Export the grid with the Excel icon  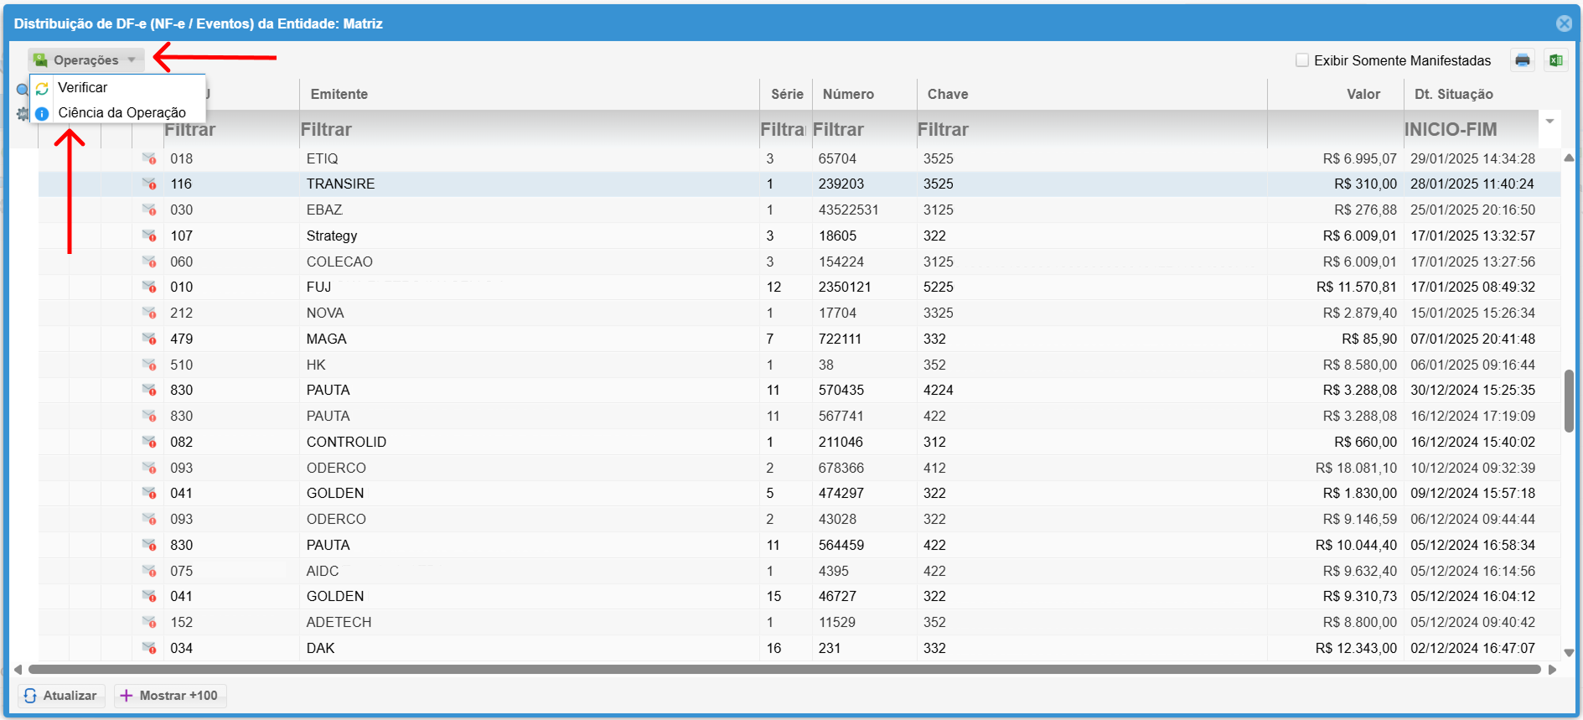coord(1555,60)
